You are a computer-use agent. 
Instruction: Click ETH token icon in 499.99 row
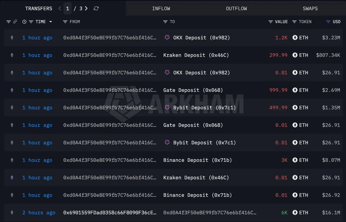(295, 108)
